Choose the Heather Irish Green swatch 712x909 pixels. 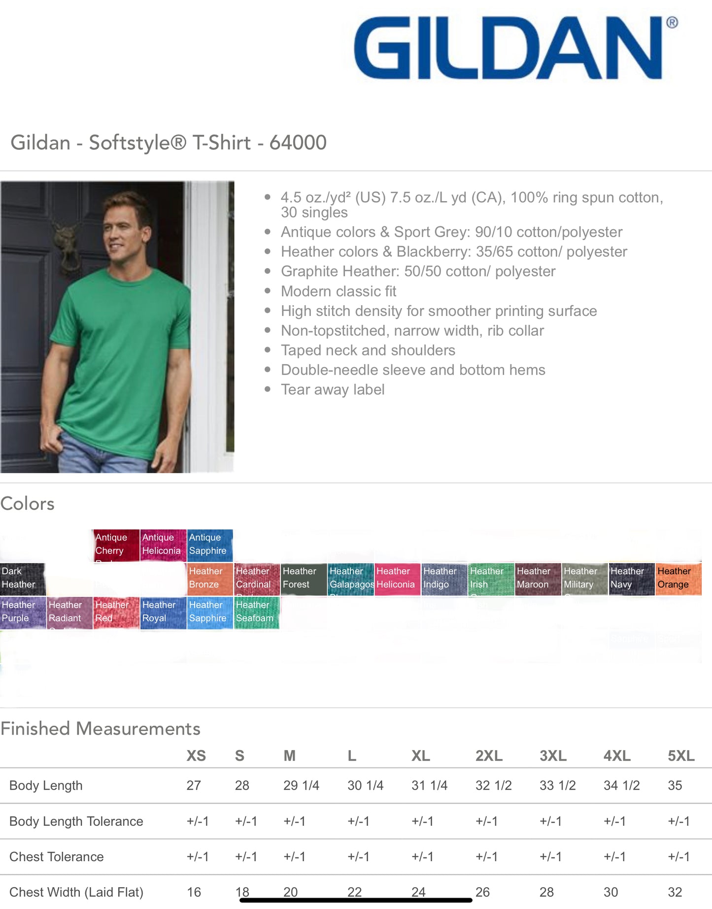point(491,579)
